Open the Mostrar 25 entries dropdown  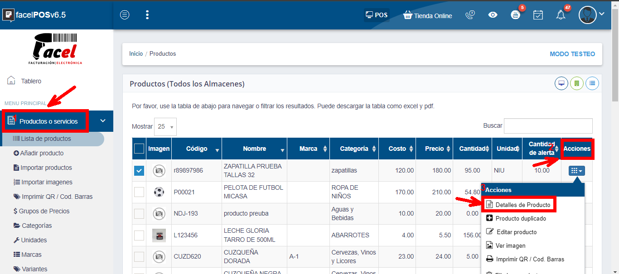[x=165, y=127]
